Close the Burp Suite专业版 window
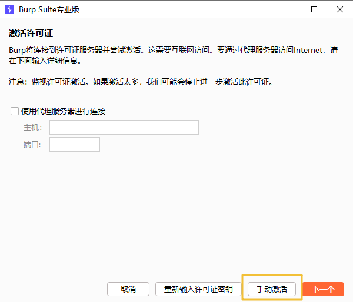This screenshot has width=353, height=302. tap(340, 9)
